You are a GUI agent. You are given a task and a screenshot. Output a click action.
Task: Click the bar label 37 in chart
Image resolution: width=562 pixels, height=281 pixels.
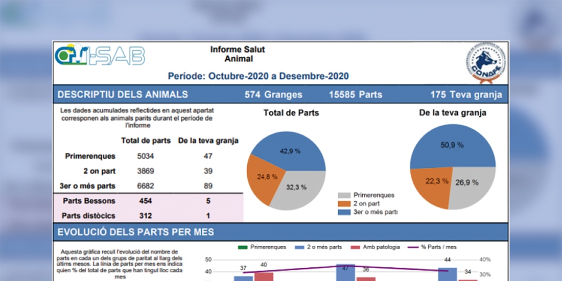243,268
